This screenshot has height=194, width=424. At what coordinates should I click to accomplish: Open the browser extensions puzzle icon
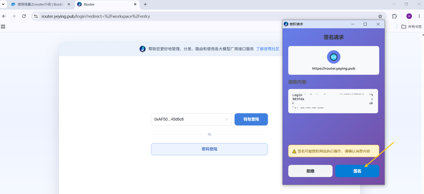[x=394, y=16]
